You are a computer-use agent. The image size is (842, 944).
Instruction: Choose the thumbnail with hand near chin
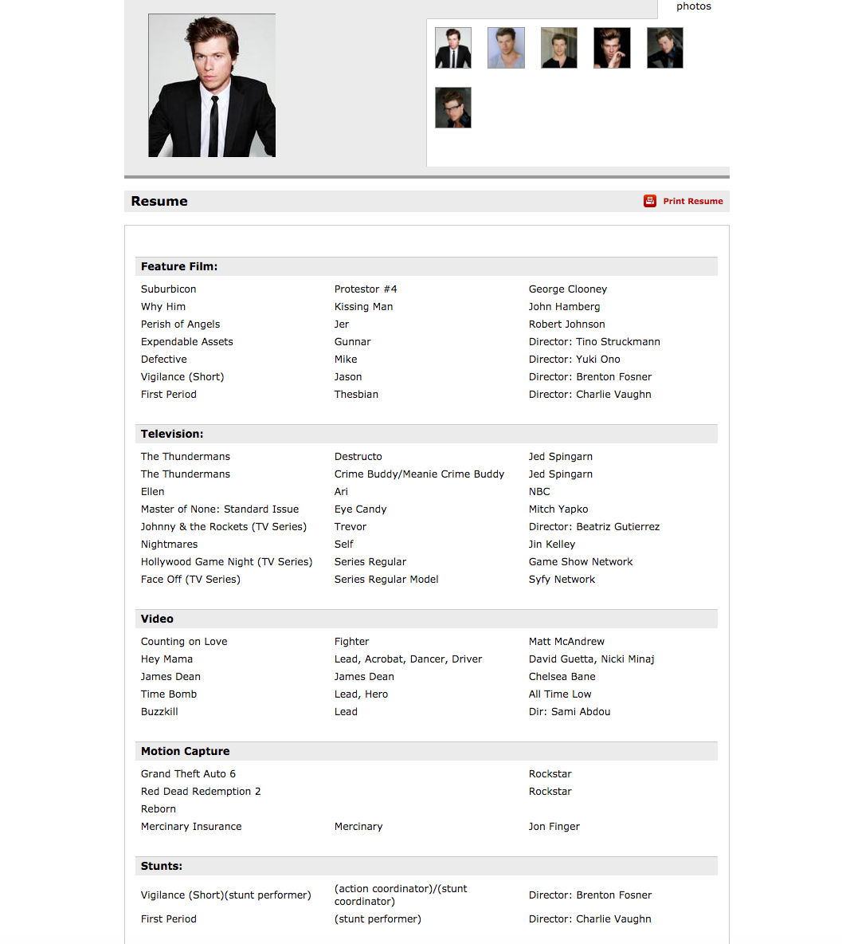point(612,48)
